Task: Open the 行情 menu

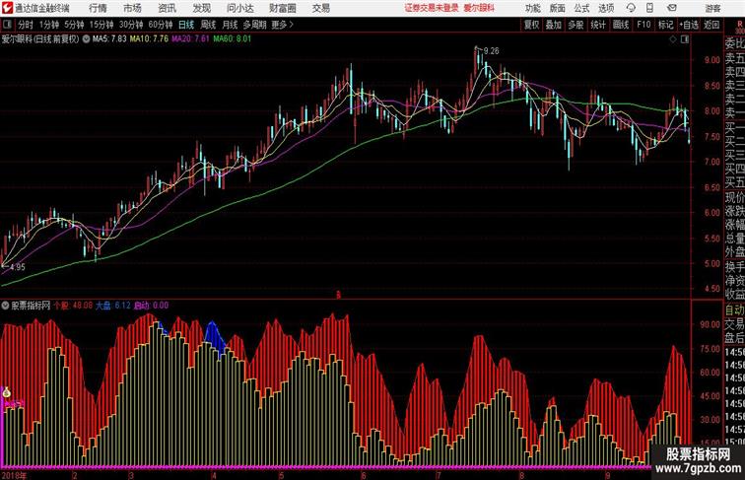Action: 98,8
